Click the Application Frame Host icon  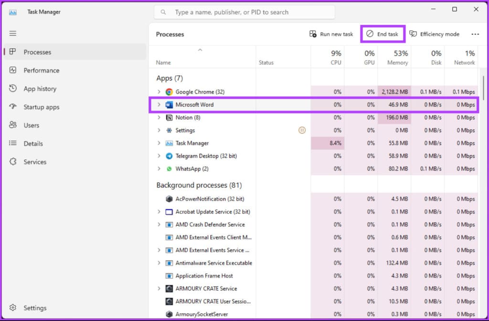coord(169,276)
